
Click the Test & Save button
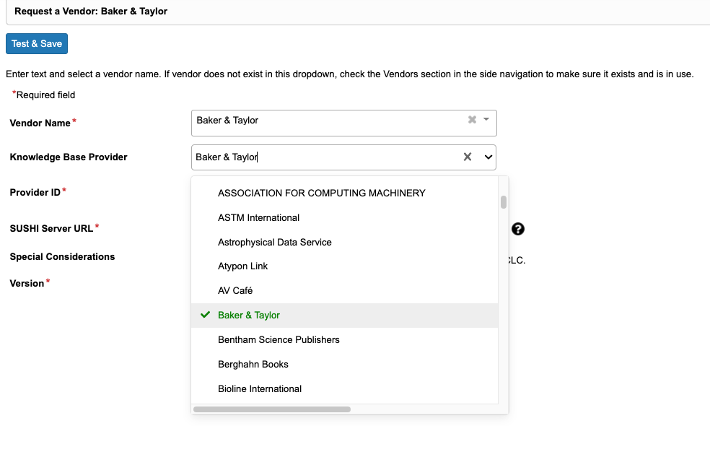click(37, 43)
